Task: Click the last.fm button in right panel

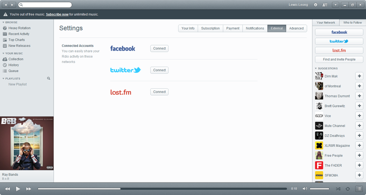Action: pyautogui.click(x=339, y=51)
